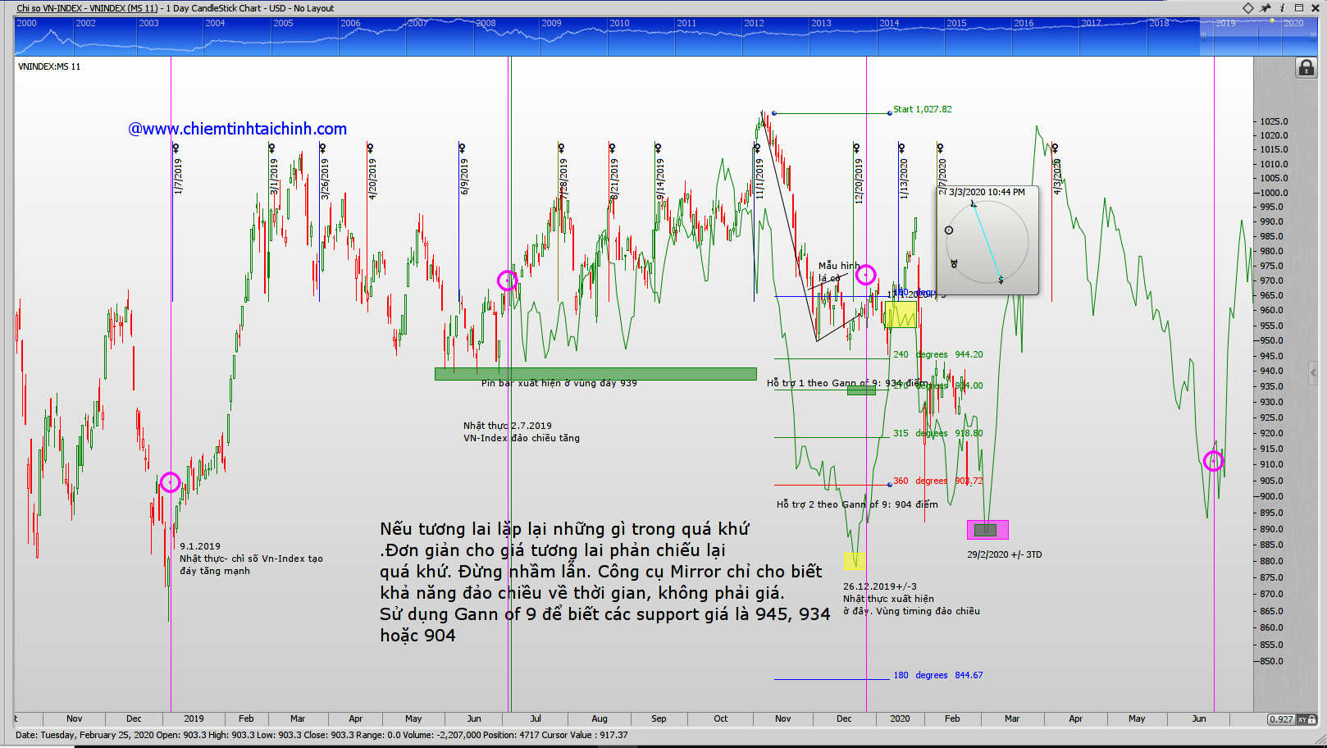Select the Taurus symbol on the planetary dial
Viewport: 1327px width, 748px height.
point(953,263)
